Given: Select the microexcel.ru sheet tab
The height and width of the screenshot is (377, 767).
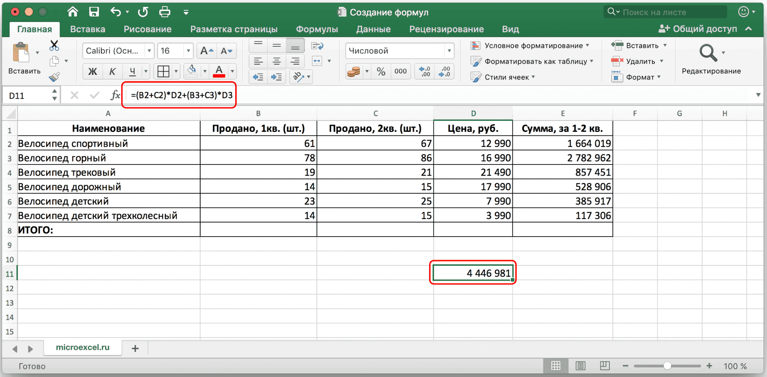Looking at the screenshot, I should [x=82, y=348].
